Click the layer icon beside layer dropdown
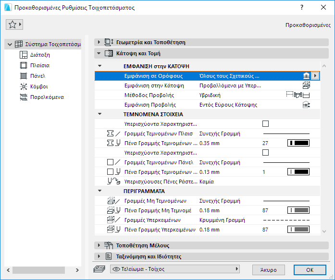Screen dimensions: 335x280 [99, 269]
